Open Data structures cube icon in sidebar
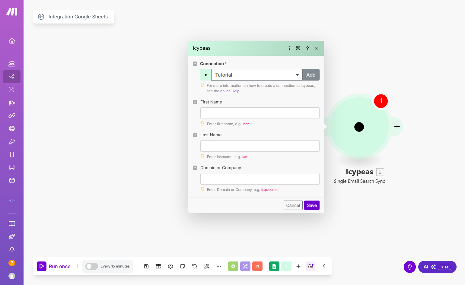Image resolution: width=465 pixels, height=285 pixels. (x=12, y=180)
